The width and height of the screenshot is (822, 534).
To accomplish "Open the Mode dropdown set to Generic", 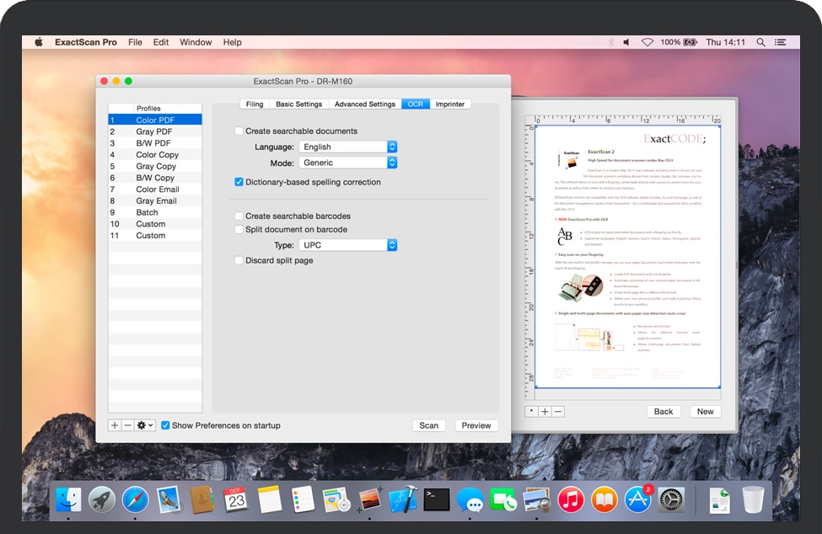I will [347, 163].
